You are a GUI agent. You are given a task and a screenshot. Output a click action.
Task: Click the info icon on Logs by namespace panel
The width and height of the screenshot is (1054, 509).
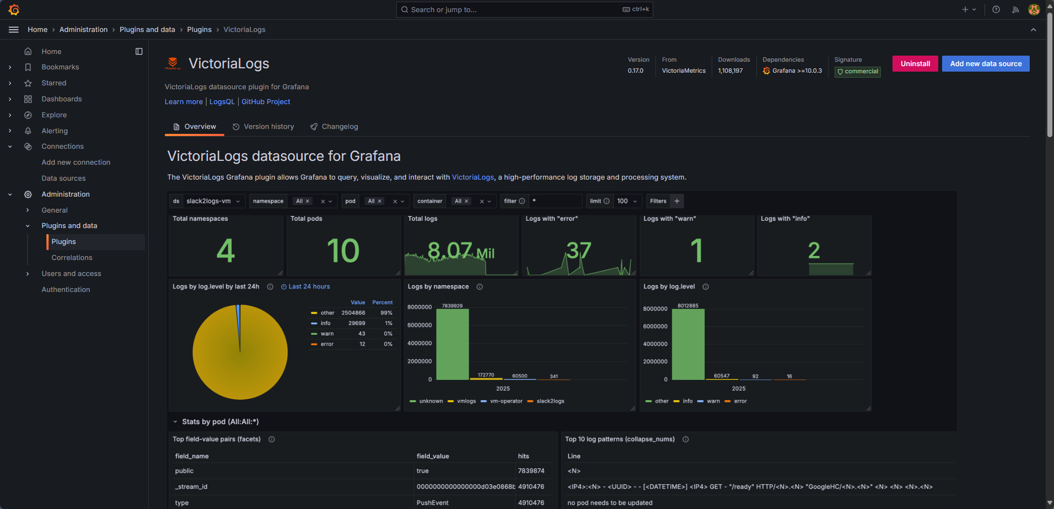[480, 286]
